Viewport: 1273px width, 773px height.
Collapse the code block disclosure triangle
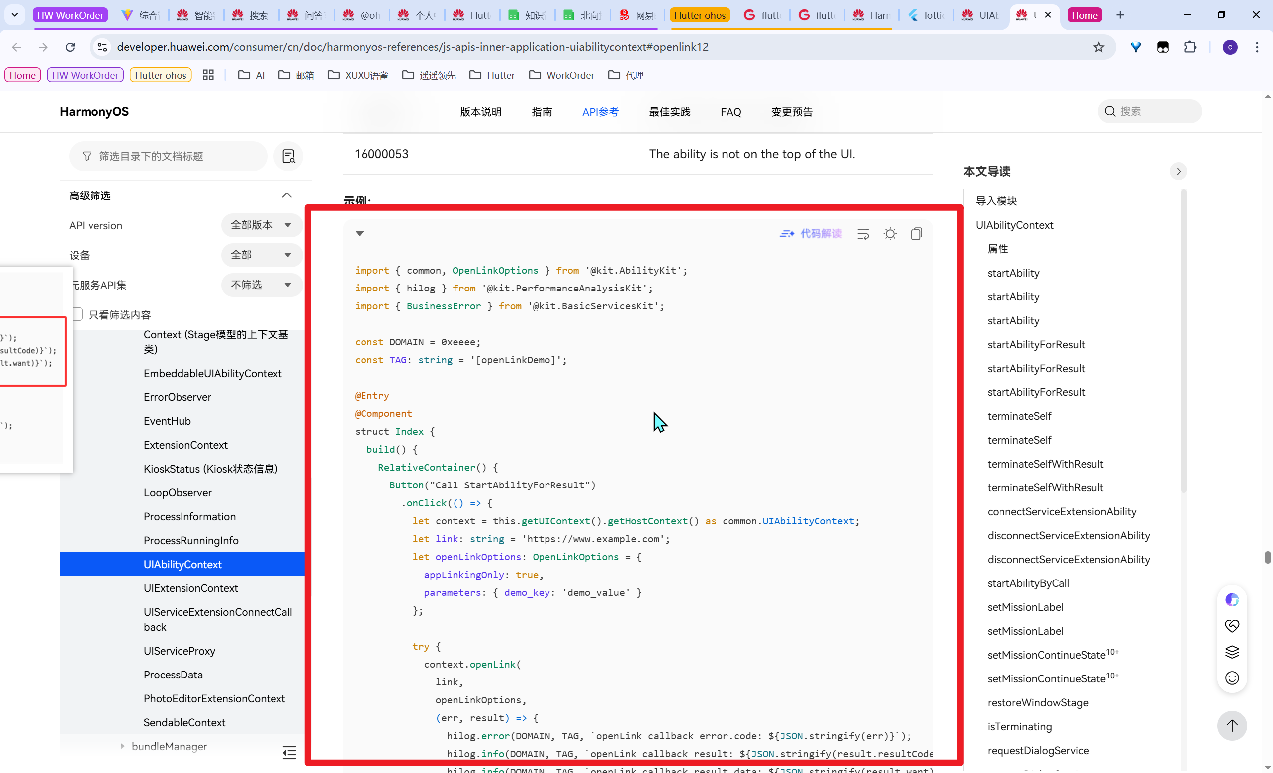click(360, 234)
